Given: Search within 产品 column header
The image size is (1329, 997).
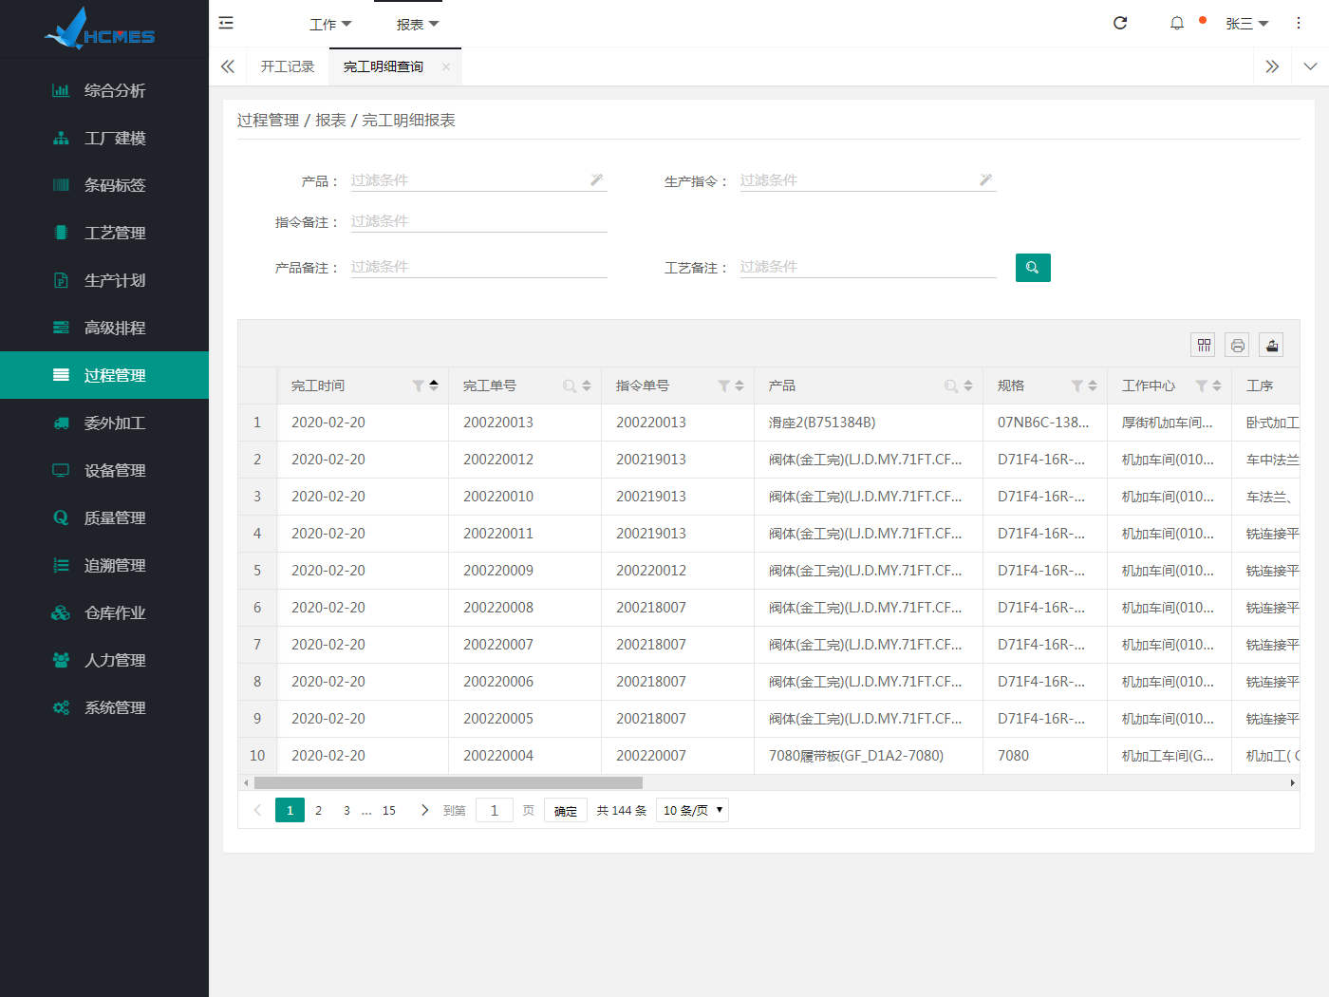Looking at the screenshot, I should 951,386.
